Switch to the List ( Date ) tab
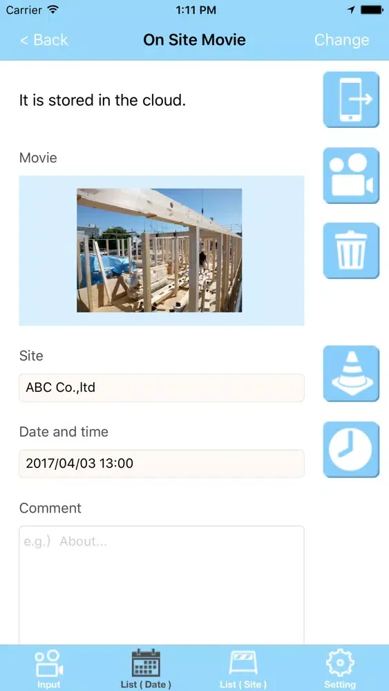Viewport: 389px width, 691px height. (x=146, y=668)
